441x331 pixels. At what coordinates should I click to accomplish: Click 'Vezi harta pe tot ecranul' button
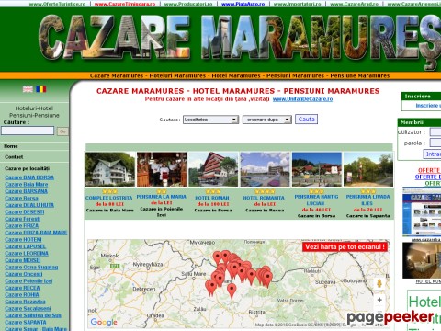345,246
